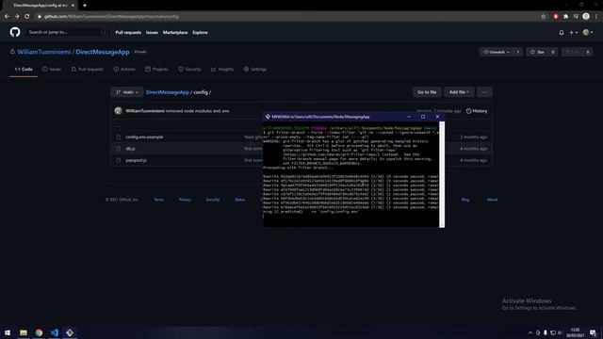Viewport: 603px width, 339px height.
Task: Star the repository
Action: (x=537, y=52)
